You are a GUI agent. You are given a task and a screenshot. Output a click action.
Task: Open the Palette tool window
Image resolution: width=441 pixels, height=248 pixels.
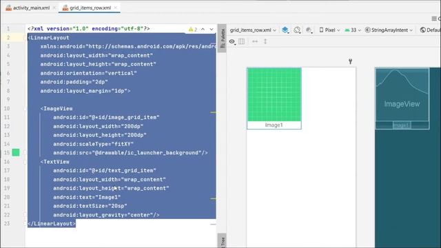(x=222, y=39)
